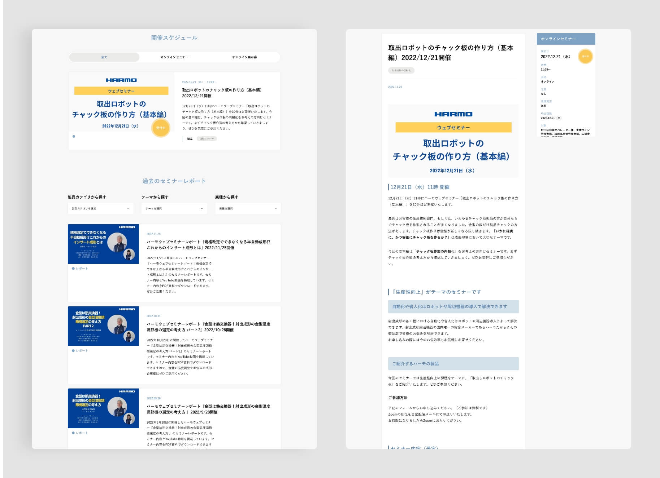Image resolution: width=660 pixels, height=478 pixels.
Task: Click the テーマから探す label
Action: (x=155, y=197)
